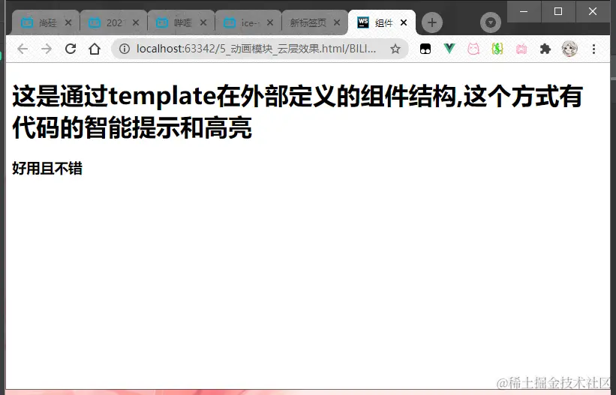Open the Vue devtools extension icon

pyautogui.click(x=449, y=49)
